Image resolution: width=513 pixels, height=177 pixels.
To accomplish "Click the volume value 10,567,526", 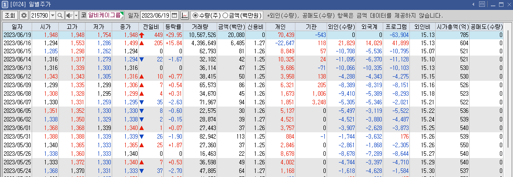I will [203, 35].
